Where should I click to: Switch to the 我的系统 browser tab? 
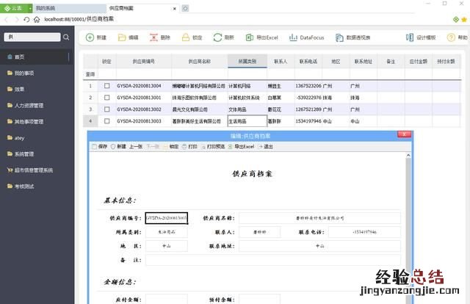[x=67, y=7]
